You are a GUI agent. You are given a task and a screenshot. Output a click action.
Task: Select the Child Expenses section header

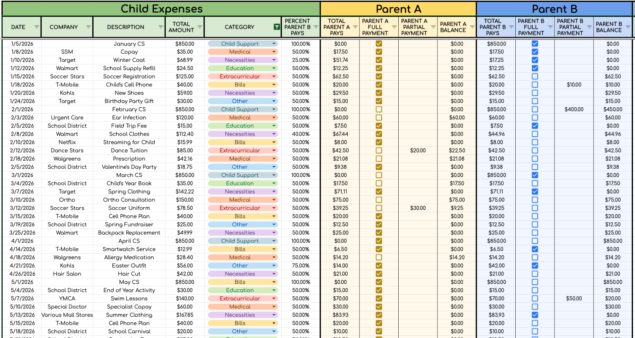[x=161, y=9]
